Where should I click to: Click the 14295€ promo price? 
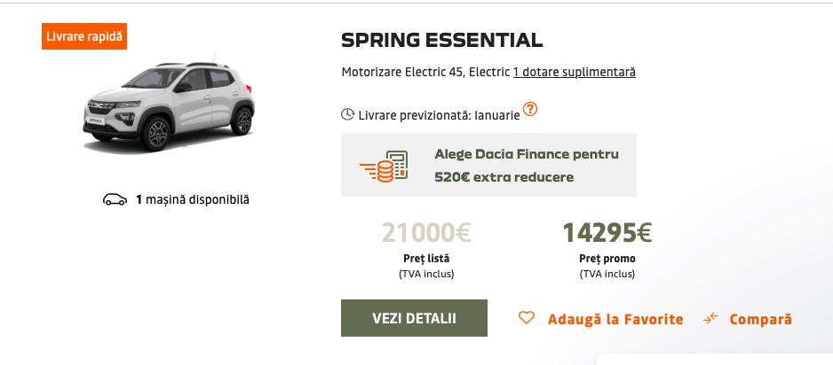[x=607, y=233]
